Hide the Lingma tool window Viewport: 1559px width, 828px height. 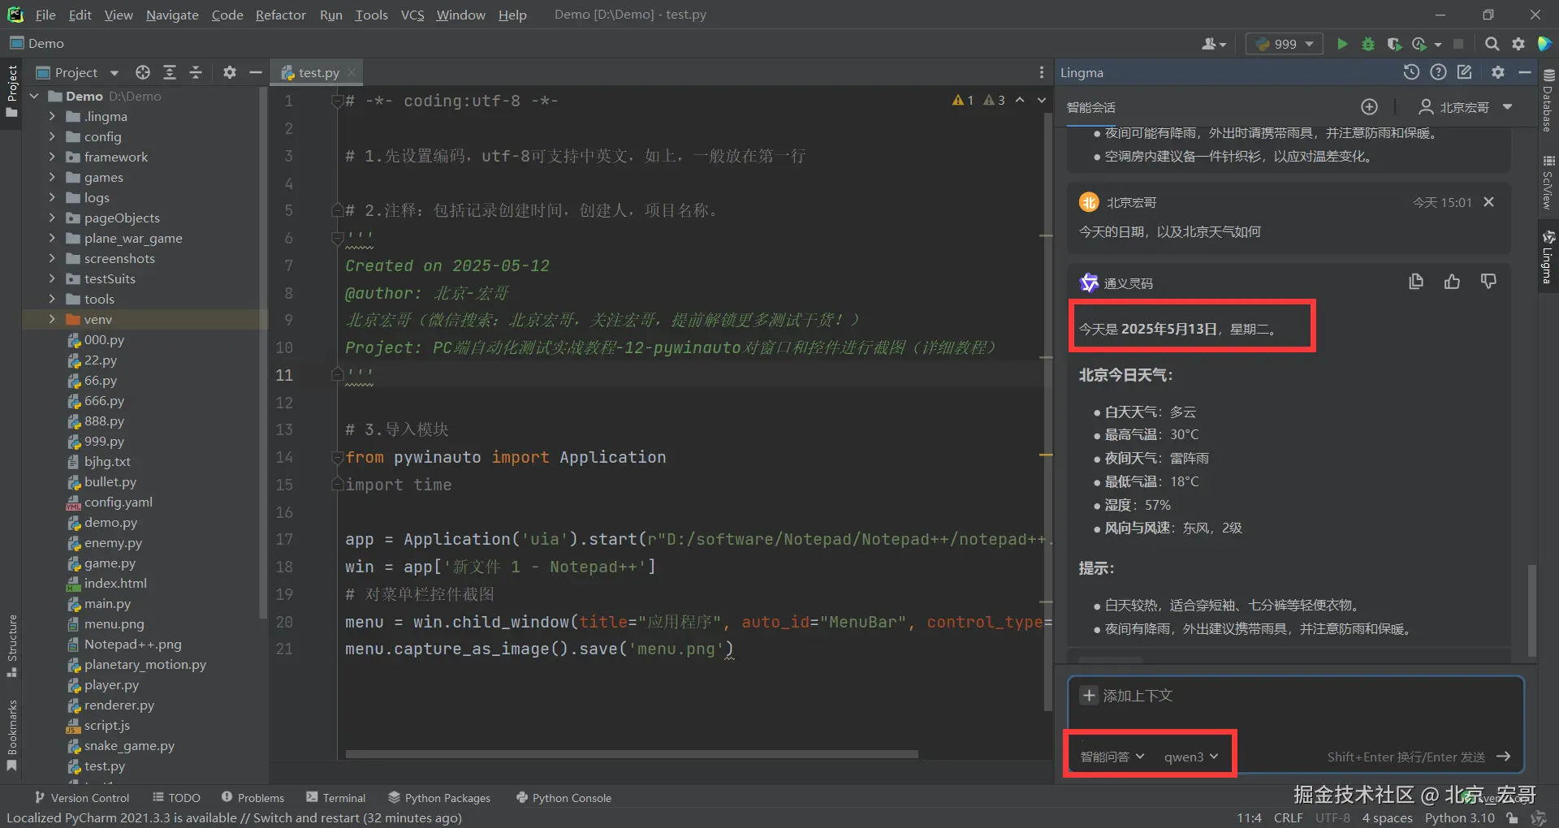(x=1525, y=72)
